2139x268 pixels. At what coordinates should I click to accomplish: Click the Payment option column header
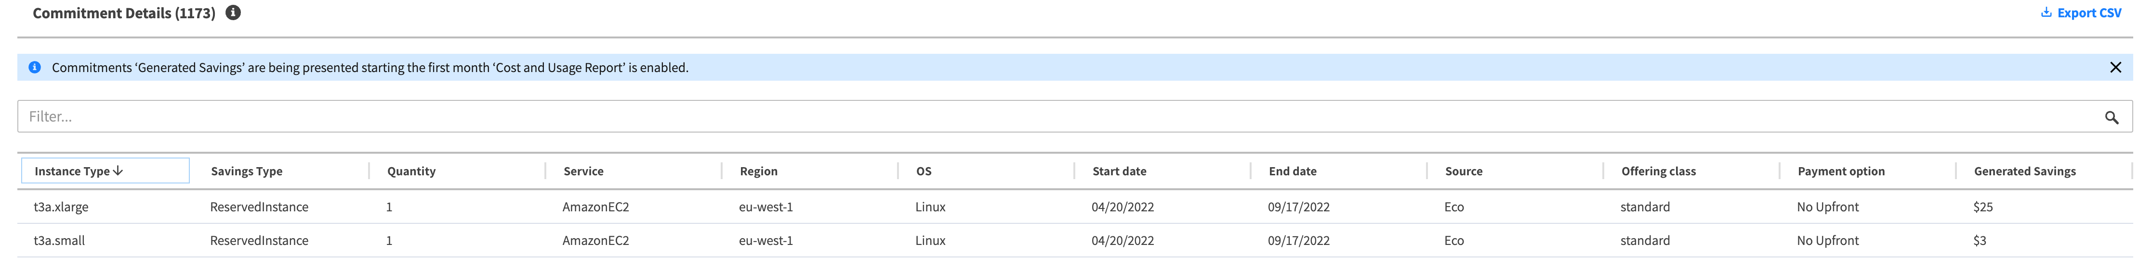(1841, 171)
